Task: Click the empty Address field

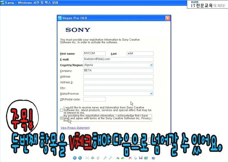Action: tap(118, 76)
